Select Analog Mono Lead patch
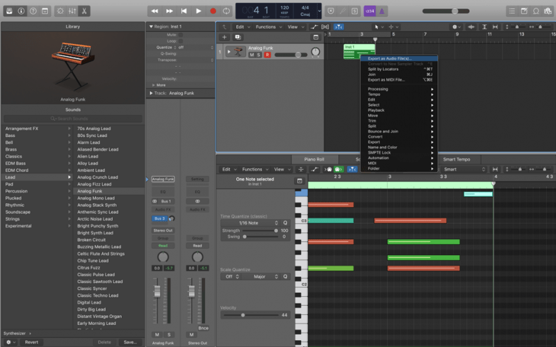Viewport: 556px width, 347px height. tap(108, 198)
